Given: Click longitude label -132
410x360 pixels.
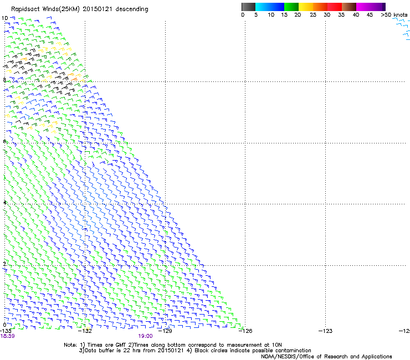Looking at the screenshot, I should coord(85,331).
